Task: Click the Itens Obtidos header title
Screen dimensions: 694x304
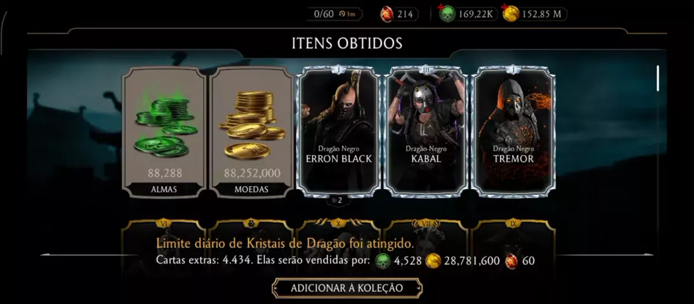Action: click(347, 43)
